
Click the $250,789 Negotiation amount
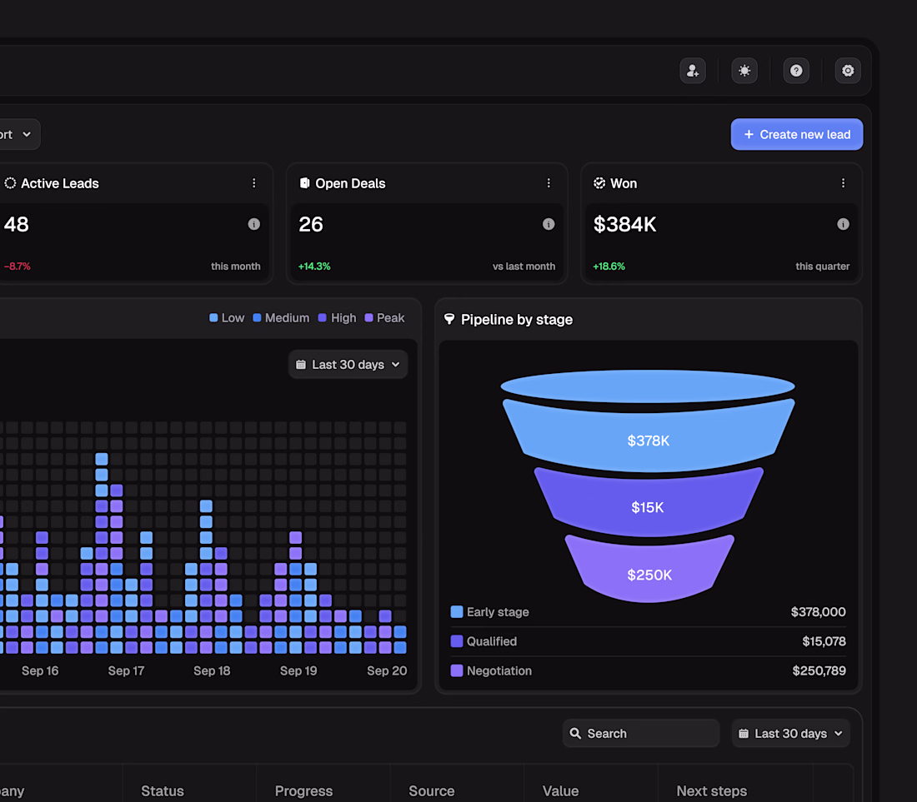819,670
